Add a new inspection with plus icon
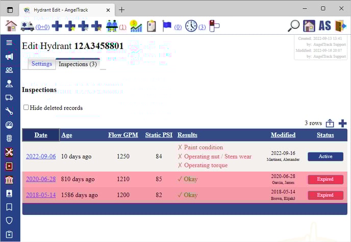The image size is (351, 242). click(x=342, y=123)
